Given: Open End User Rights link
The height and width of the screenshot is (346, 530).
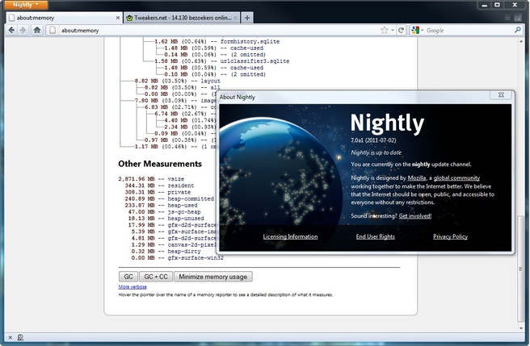Looking at the screenshot, I should (375, 236).
